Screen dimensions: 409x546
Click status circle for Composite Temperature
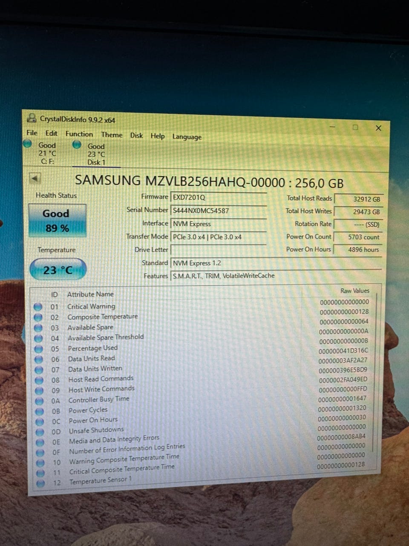[x=38, y=317]
